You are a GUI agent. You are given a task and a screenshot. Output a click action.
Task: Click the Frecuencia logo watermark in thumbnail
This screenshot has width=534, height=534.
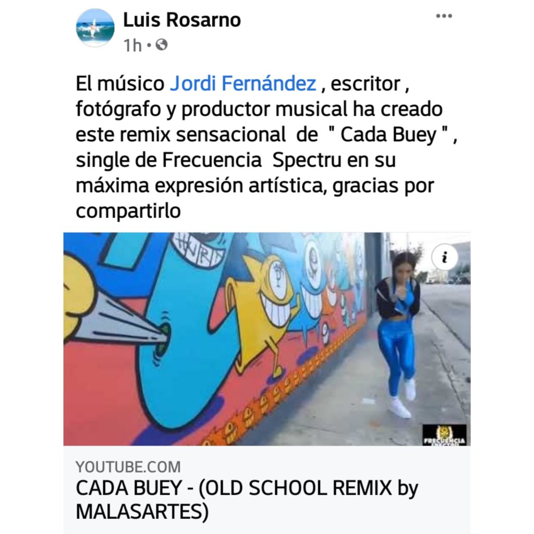click(444, 435)
